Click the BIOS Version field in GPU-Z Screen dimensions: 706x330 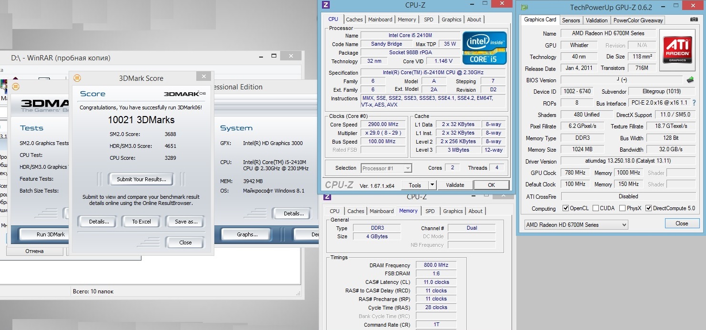click(x=621, y=80)
